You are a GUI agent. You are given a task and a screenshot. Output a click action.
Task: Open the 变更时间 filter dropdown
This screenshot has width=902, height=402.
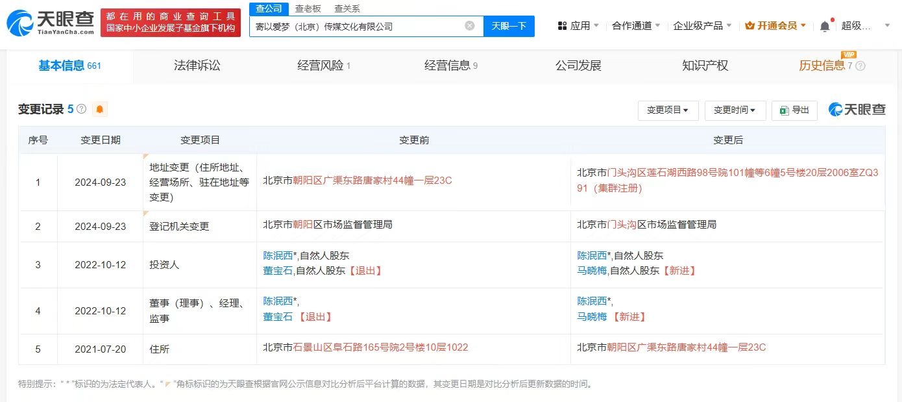click(x=735, y=110)
